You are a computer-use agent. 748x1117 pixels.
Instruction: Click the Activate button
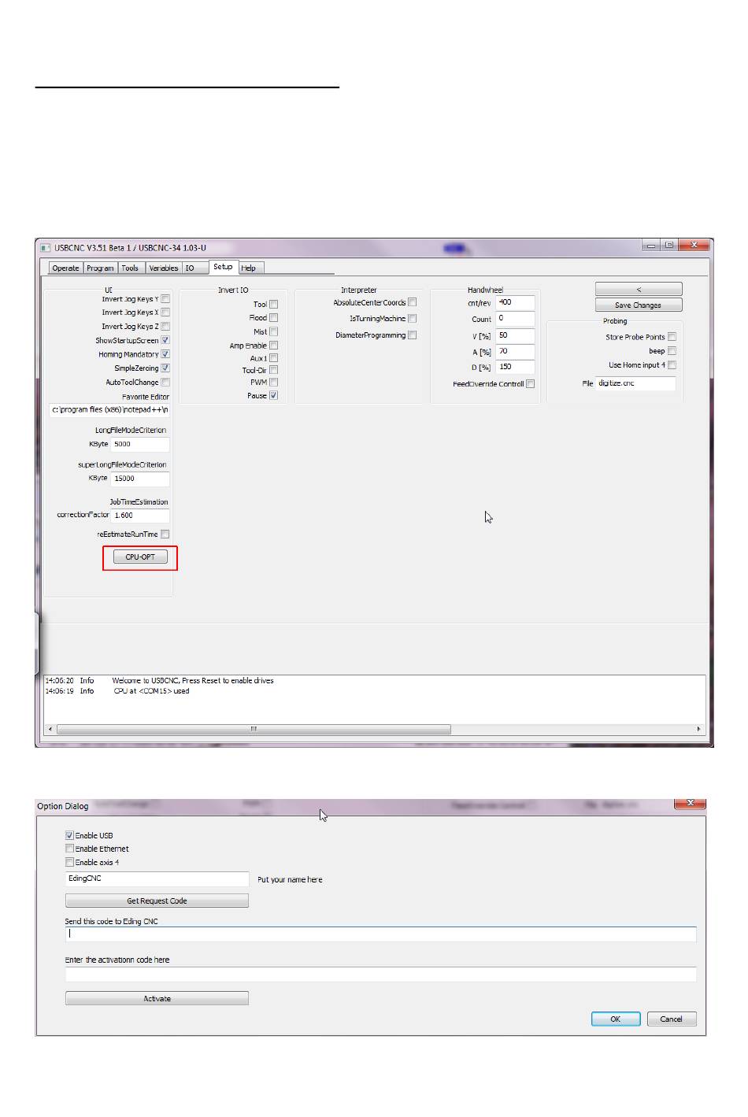coord(157,998)
